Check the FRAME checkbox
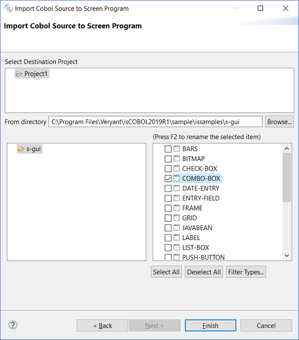The height and width of the screenshot is (340, 299). coord(168,208)
